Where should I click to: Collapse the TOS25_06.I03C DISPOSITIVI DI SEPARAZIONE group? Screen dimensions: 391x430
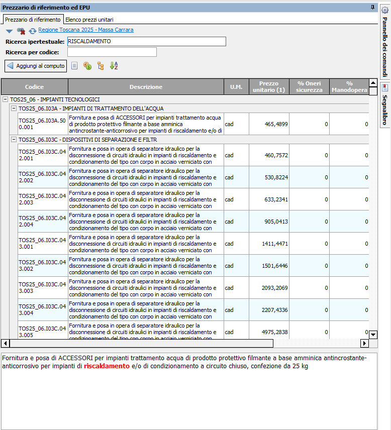[x=14, y=139]
